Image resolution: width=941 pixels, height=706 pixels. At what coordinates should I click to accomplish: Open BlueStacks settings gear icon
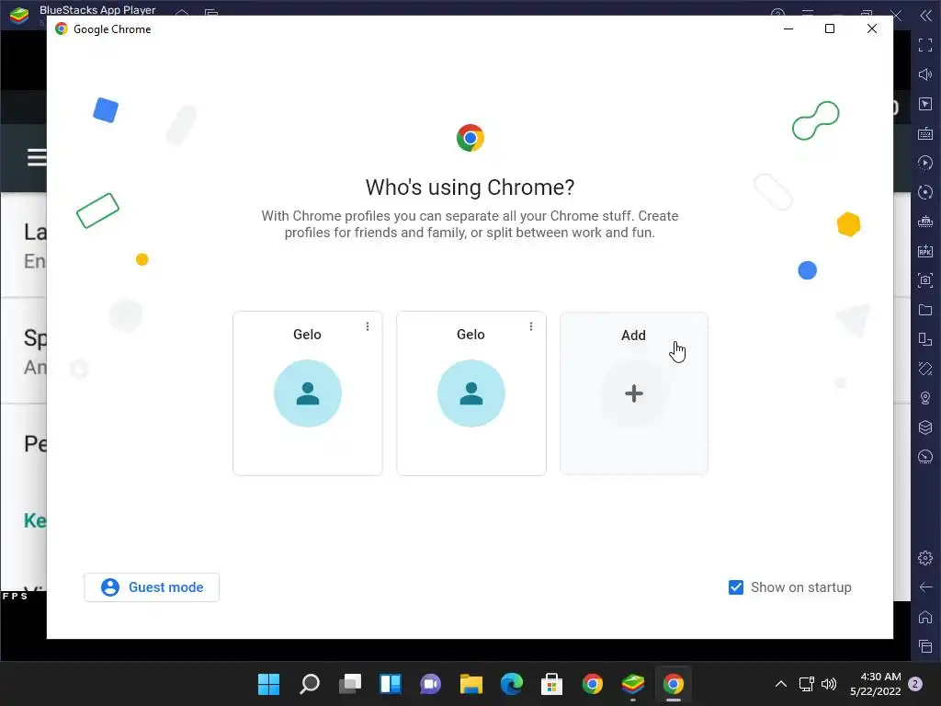click(925, 558)
